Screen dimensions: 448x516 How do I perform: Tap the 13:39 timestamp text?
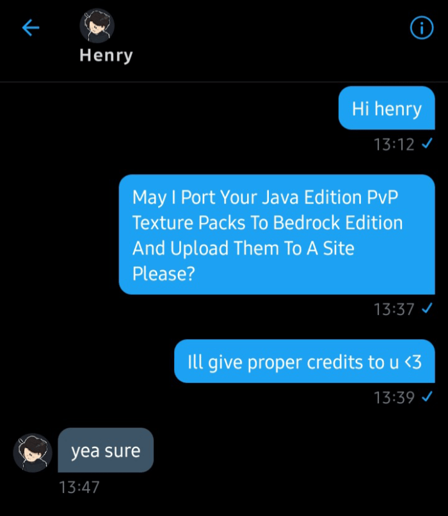pyautogui.click(x=394, y=398)
